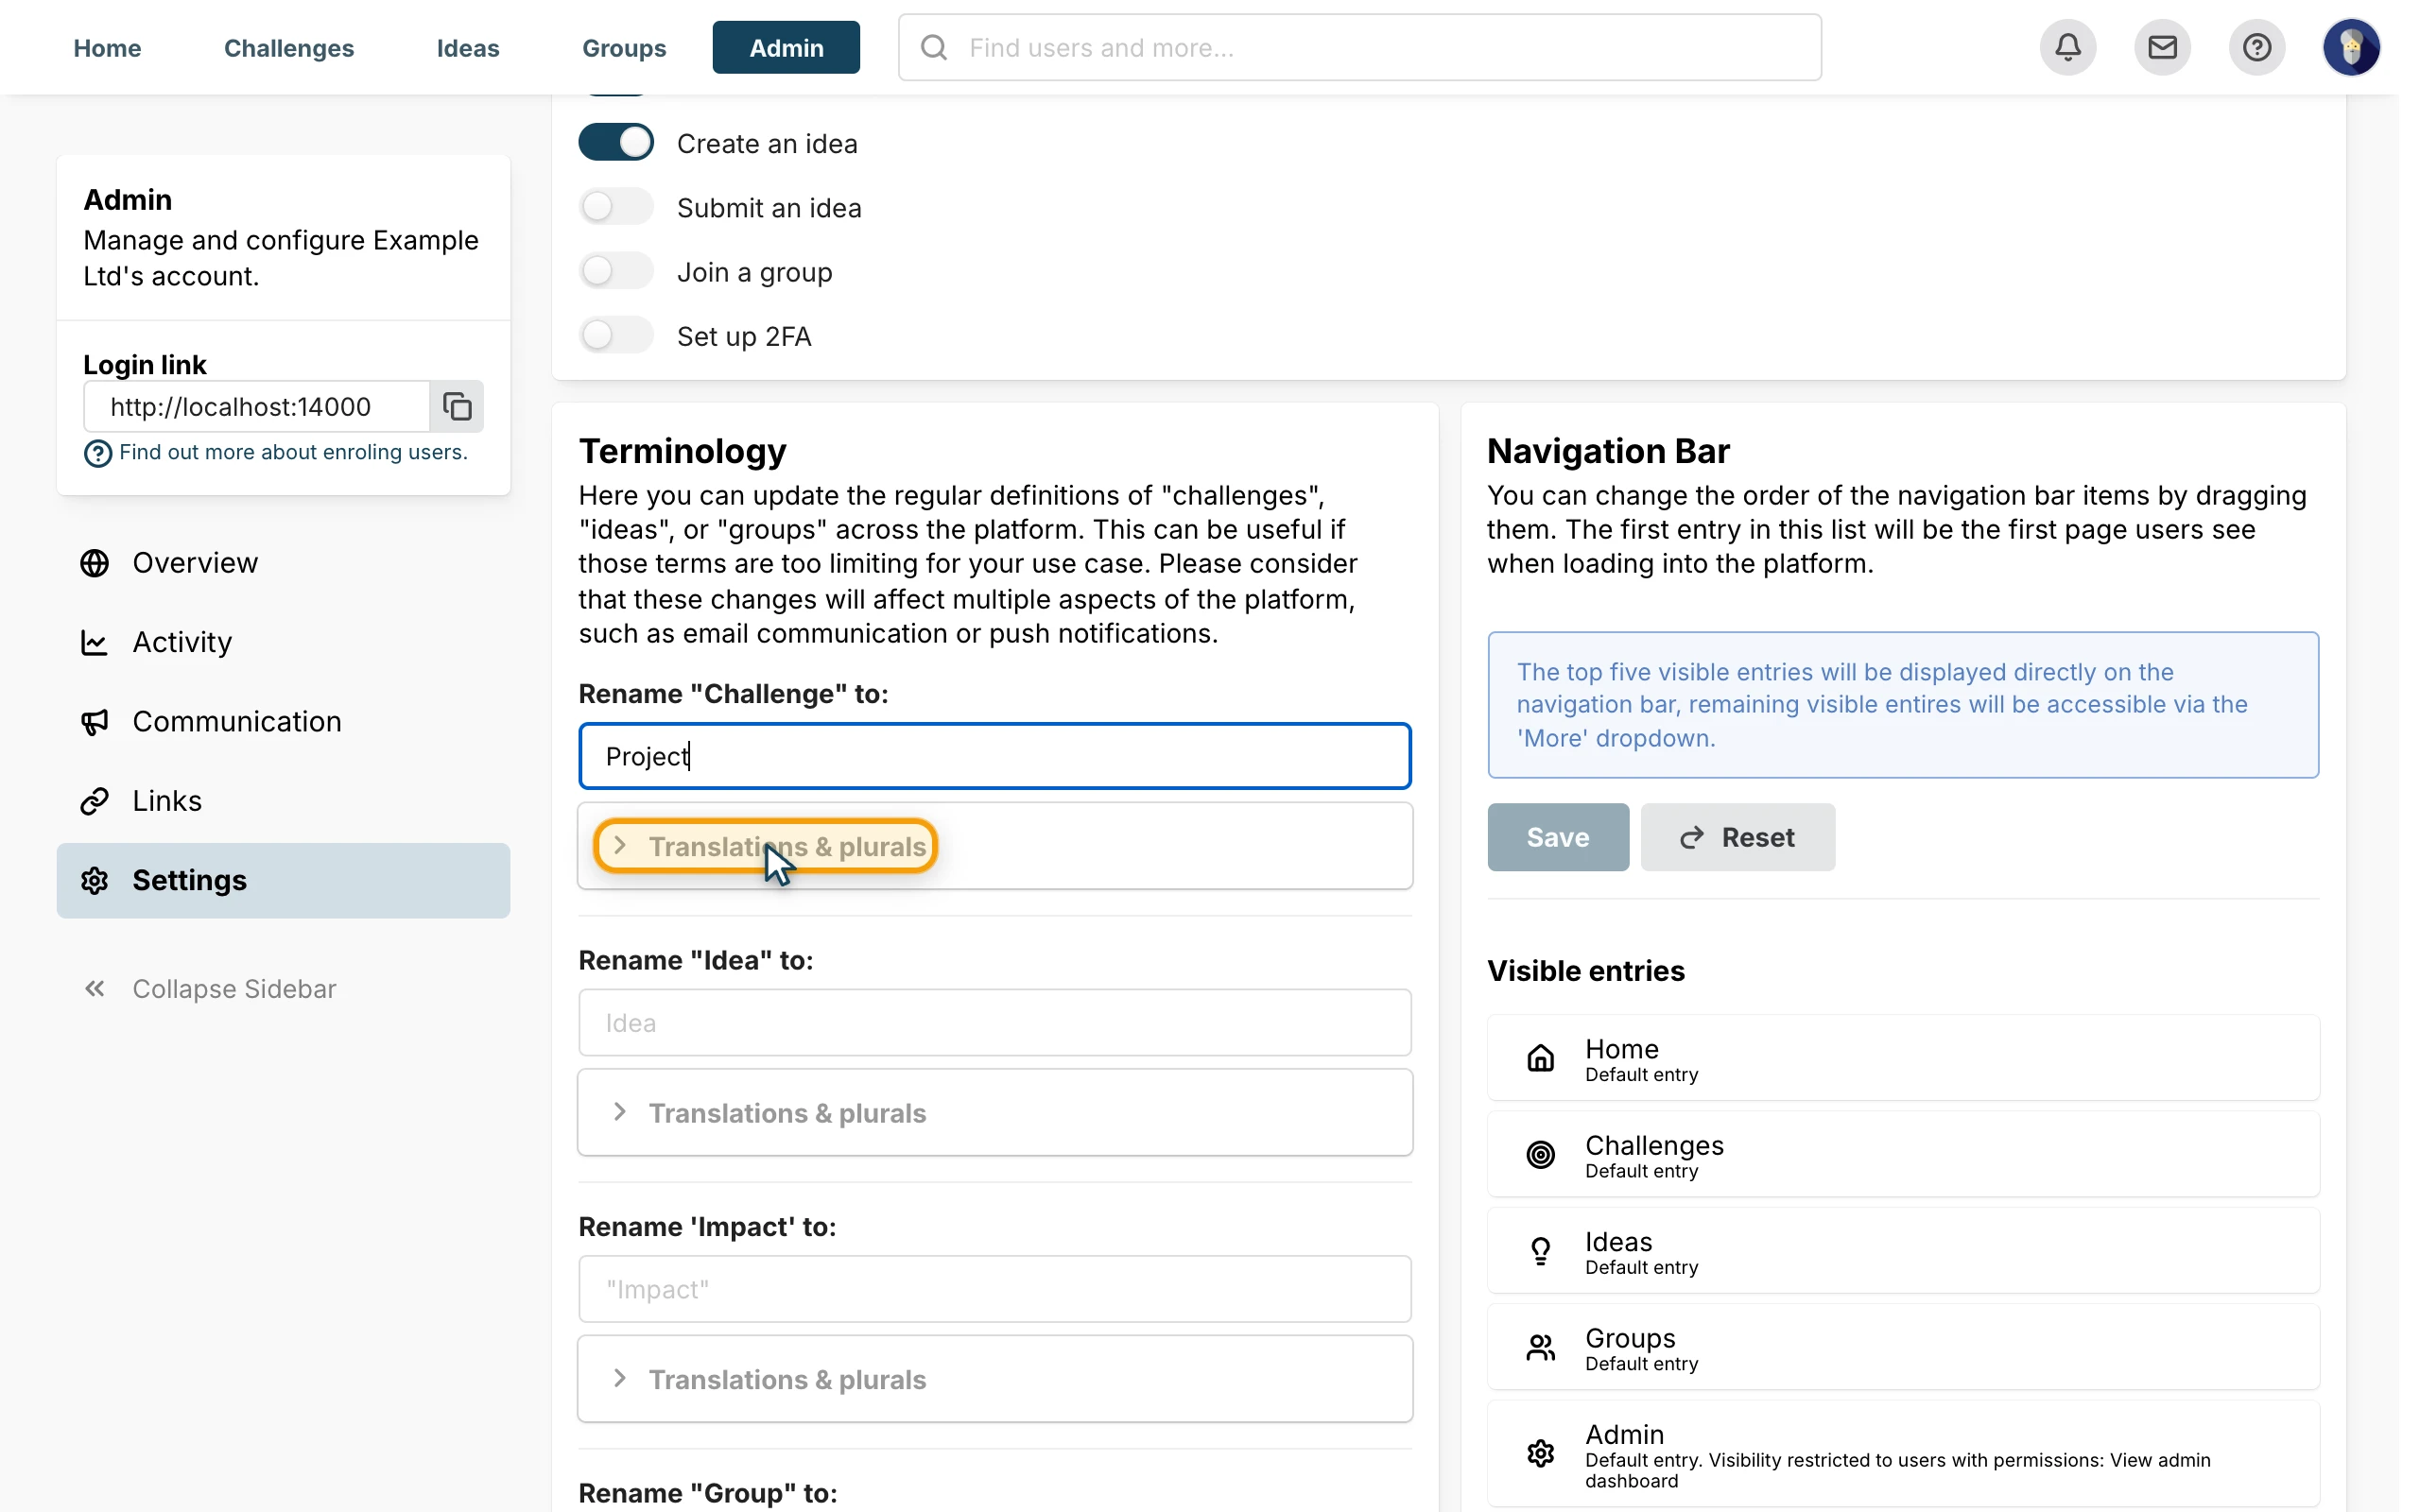Screen dimensions: 2420x1512
Task: Click the Settings gear icon in sidebar
Action: point(95,880)
